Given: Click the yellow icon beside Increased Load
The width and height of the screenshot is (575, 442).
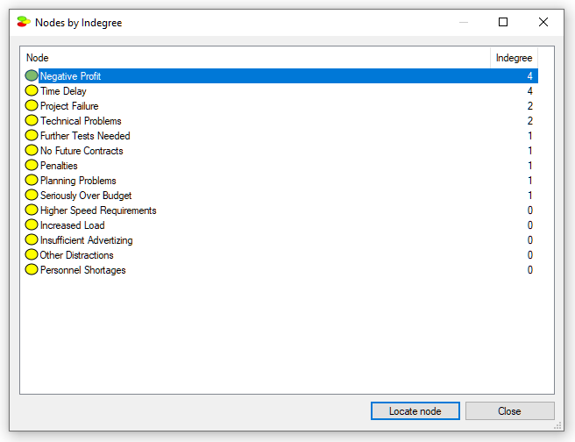Looking at the screenshot, I should 32,225.
